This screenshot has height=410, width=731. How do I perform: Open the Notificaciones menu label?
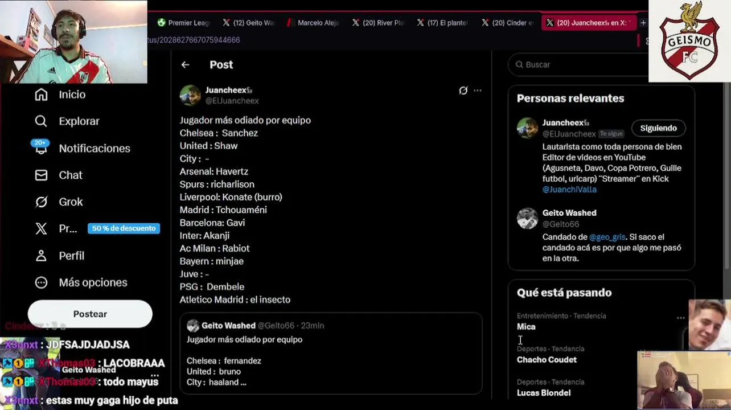point(95,148)
